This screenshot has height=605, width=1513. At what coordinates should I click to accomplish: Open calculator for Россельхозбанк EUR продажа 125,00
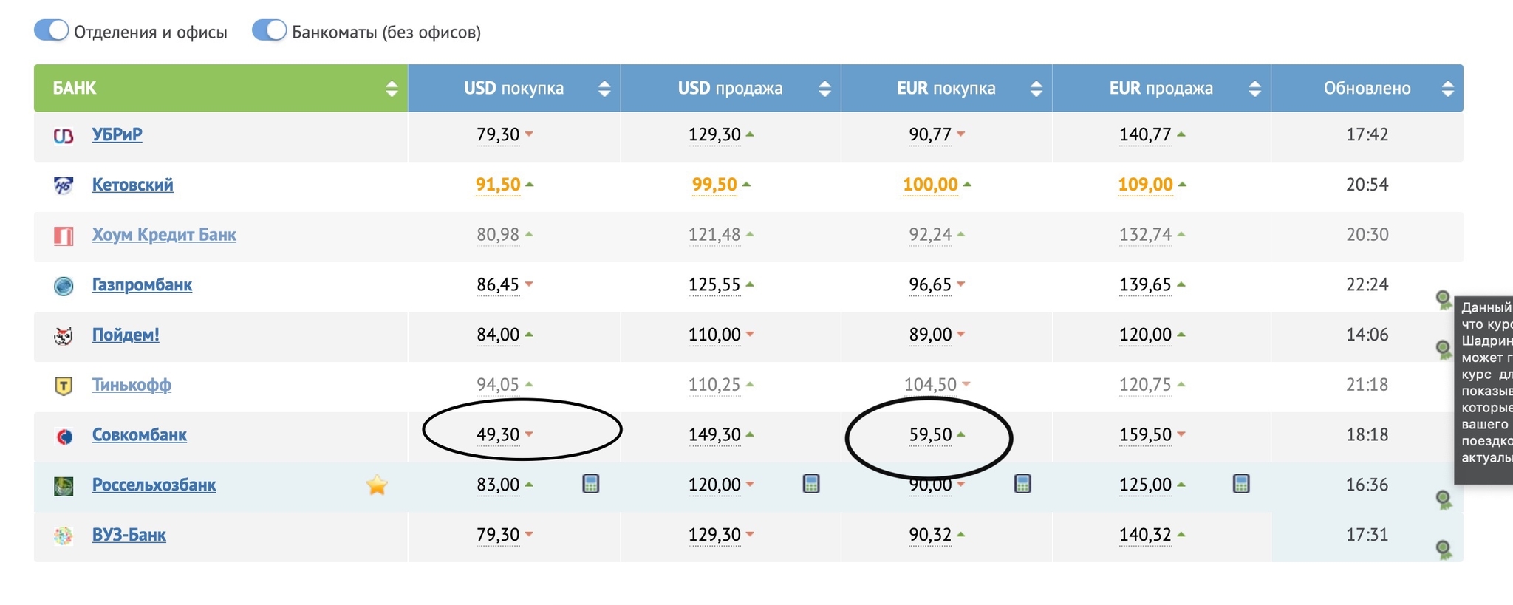(1241, 484)
